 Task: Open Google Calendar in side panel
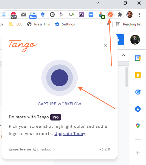click(x=138, y=58)
